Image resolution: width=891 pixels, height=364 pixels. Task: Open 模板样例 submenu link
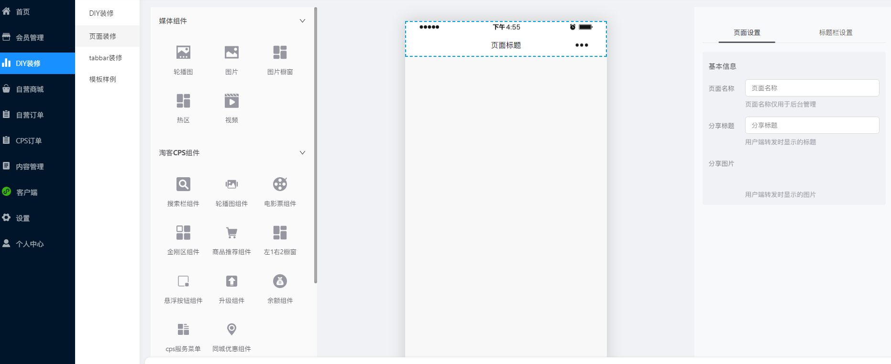tap(103, 79)
